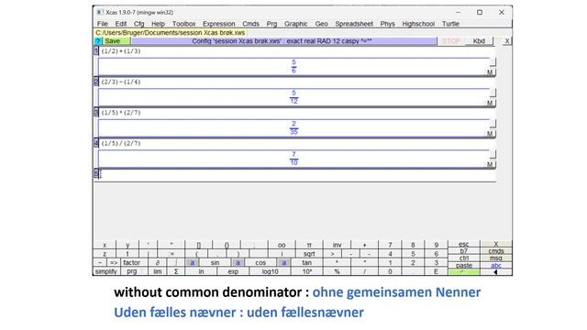Click the cos key

tap(260, 263)
